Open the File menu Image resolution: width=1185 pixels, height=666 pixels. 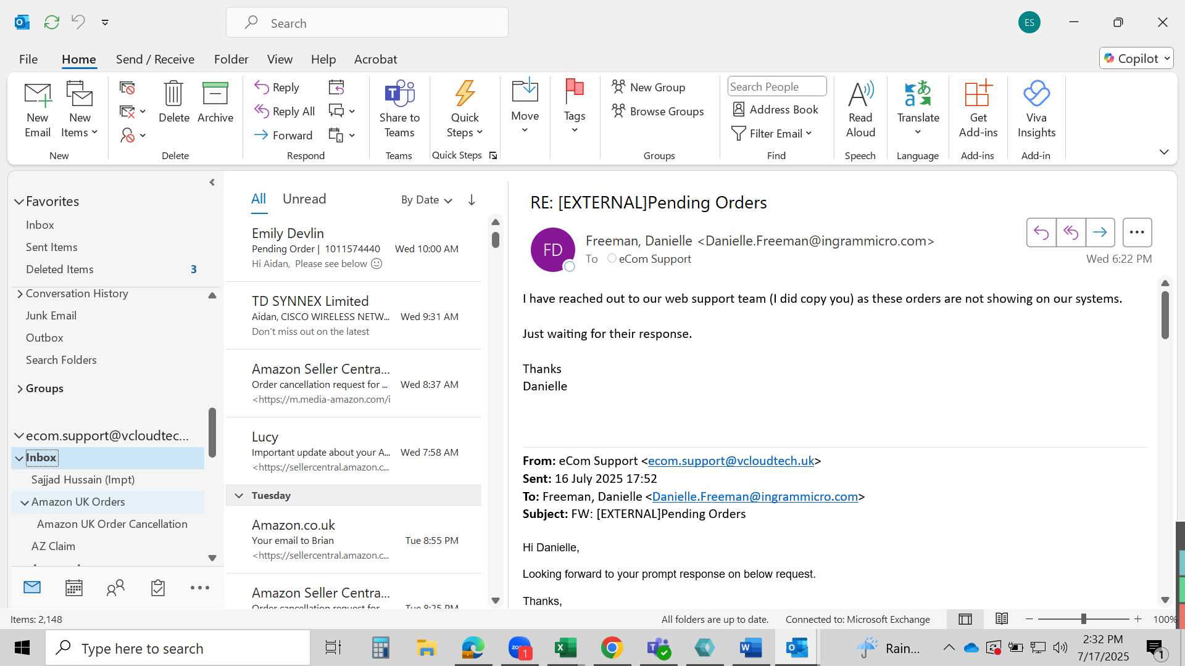click(x=28, y=59)
